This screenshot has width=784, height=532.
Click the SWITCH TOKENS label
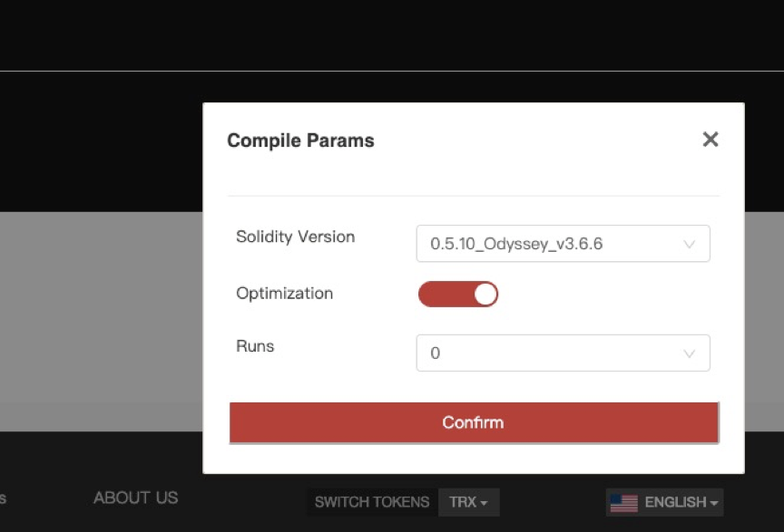click(x=371, y=502)
